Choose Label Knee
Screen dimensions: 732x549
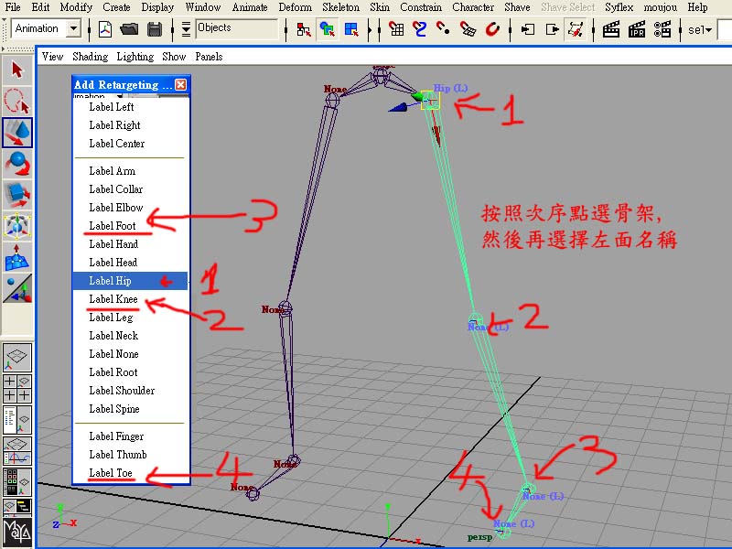(x=131, y=299)
